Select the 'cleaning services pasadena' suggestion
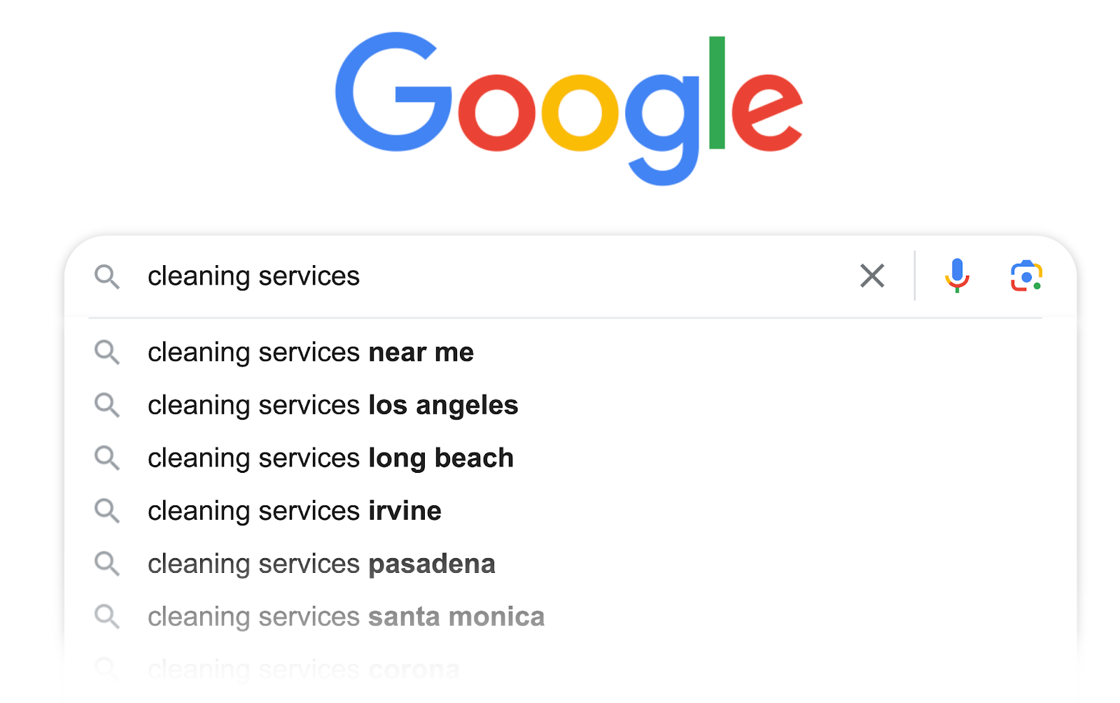 pyautogui.click(x=321, y=564)
